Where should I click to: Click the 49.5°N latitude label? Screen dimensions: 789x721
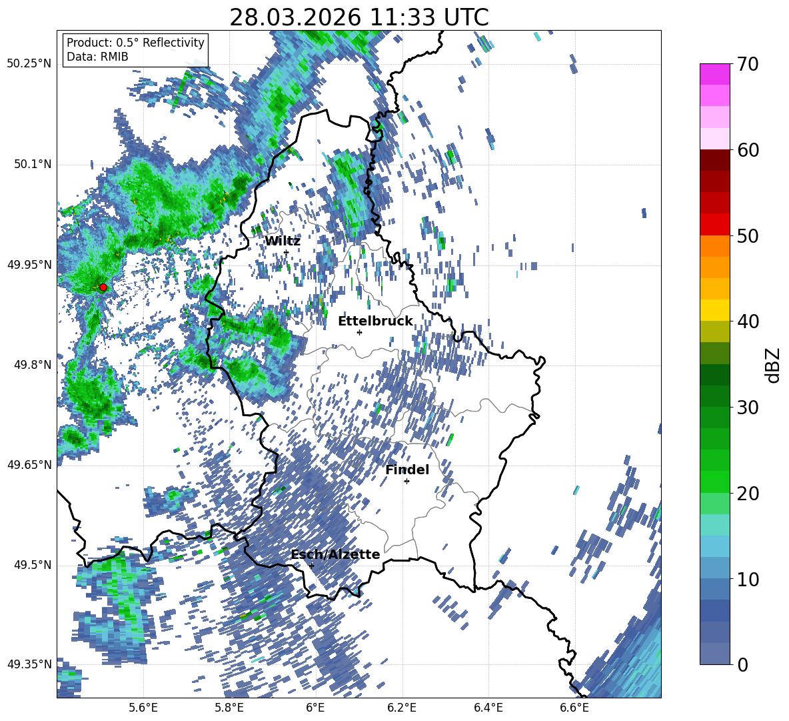coord(33,565)
